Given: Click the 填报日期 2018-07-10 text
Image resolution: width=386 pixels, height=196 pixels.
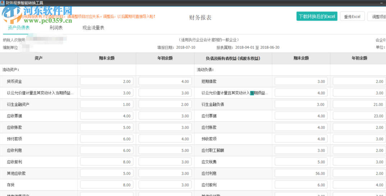Looking at the screenshot, I should coord(176,47).
